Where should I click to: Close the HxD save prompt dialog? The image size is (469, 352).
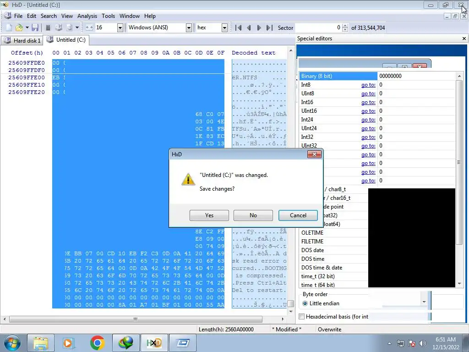coord(314,154)
